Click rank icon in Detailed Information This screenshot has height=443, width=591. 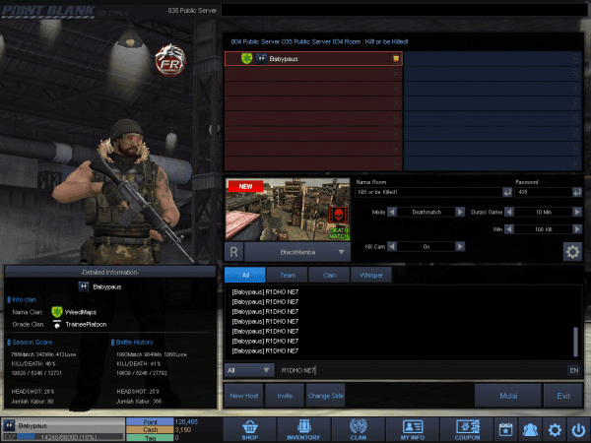tap(84, 286)
